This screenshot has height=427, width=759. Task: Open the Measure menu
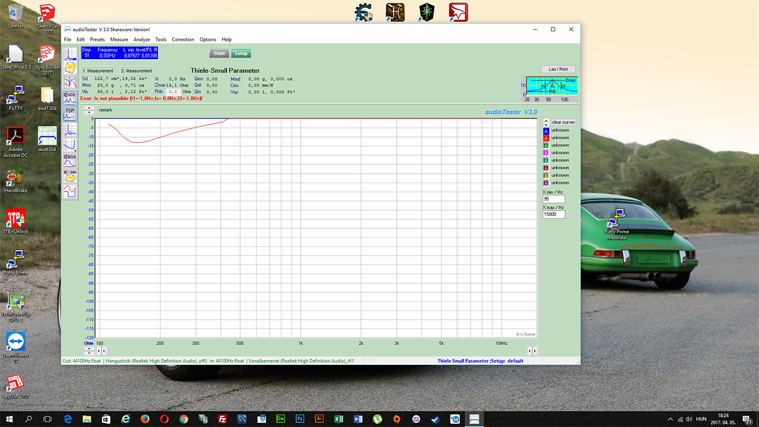coord(119,40)
